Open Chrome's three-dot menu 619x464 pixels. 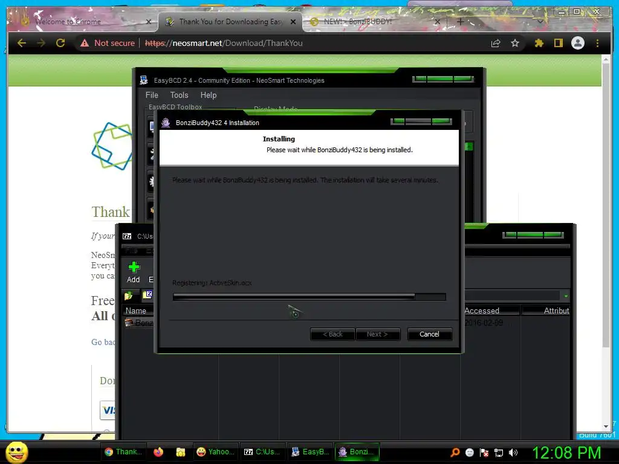point(597,43)
